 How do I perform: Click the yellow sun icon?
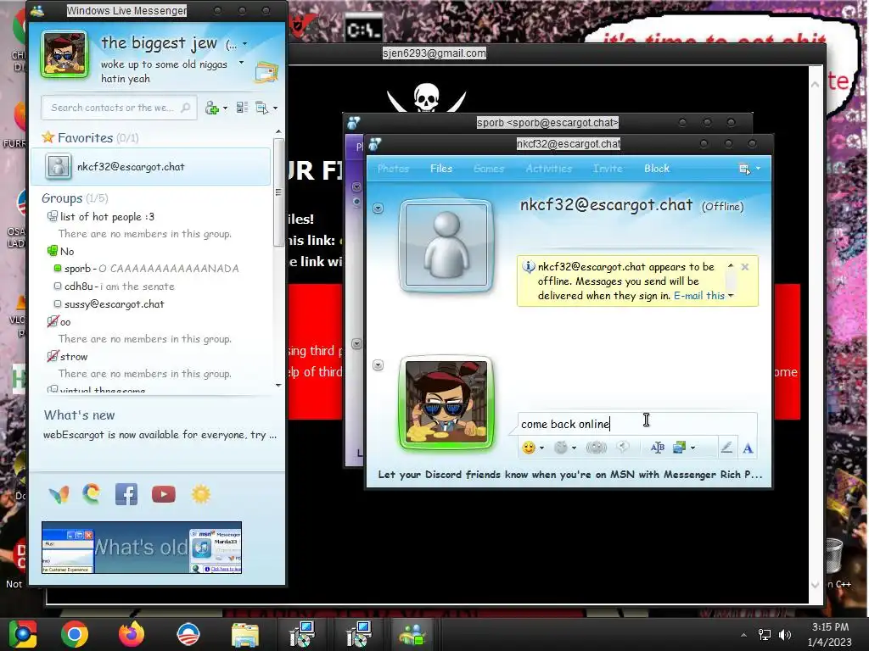pyautogui.click(x=201, y=494)
